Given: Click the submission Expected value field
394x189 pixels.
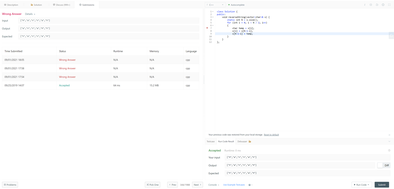Looking at the screenshot, I should click(109, 36).
